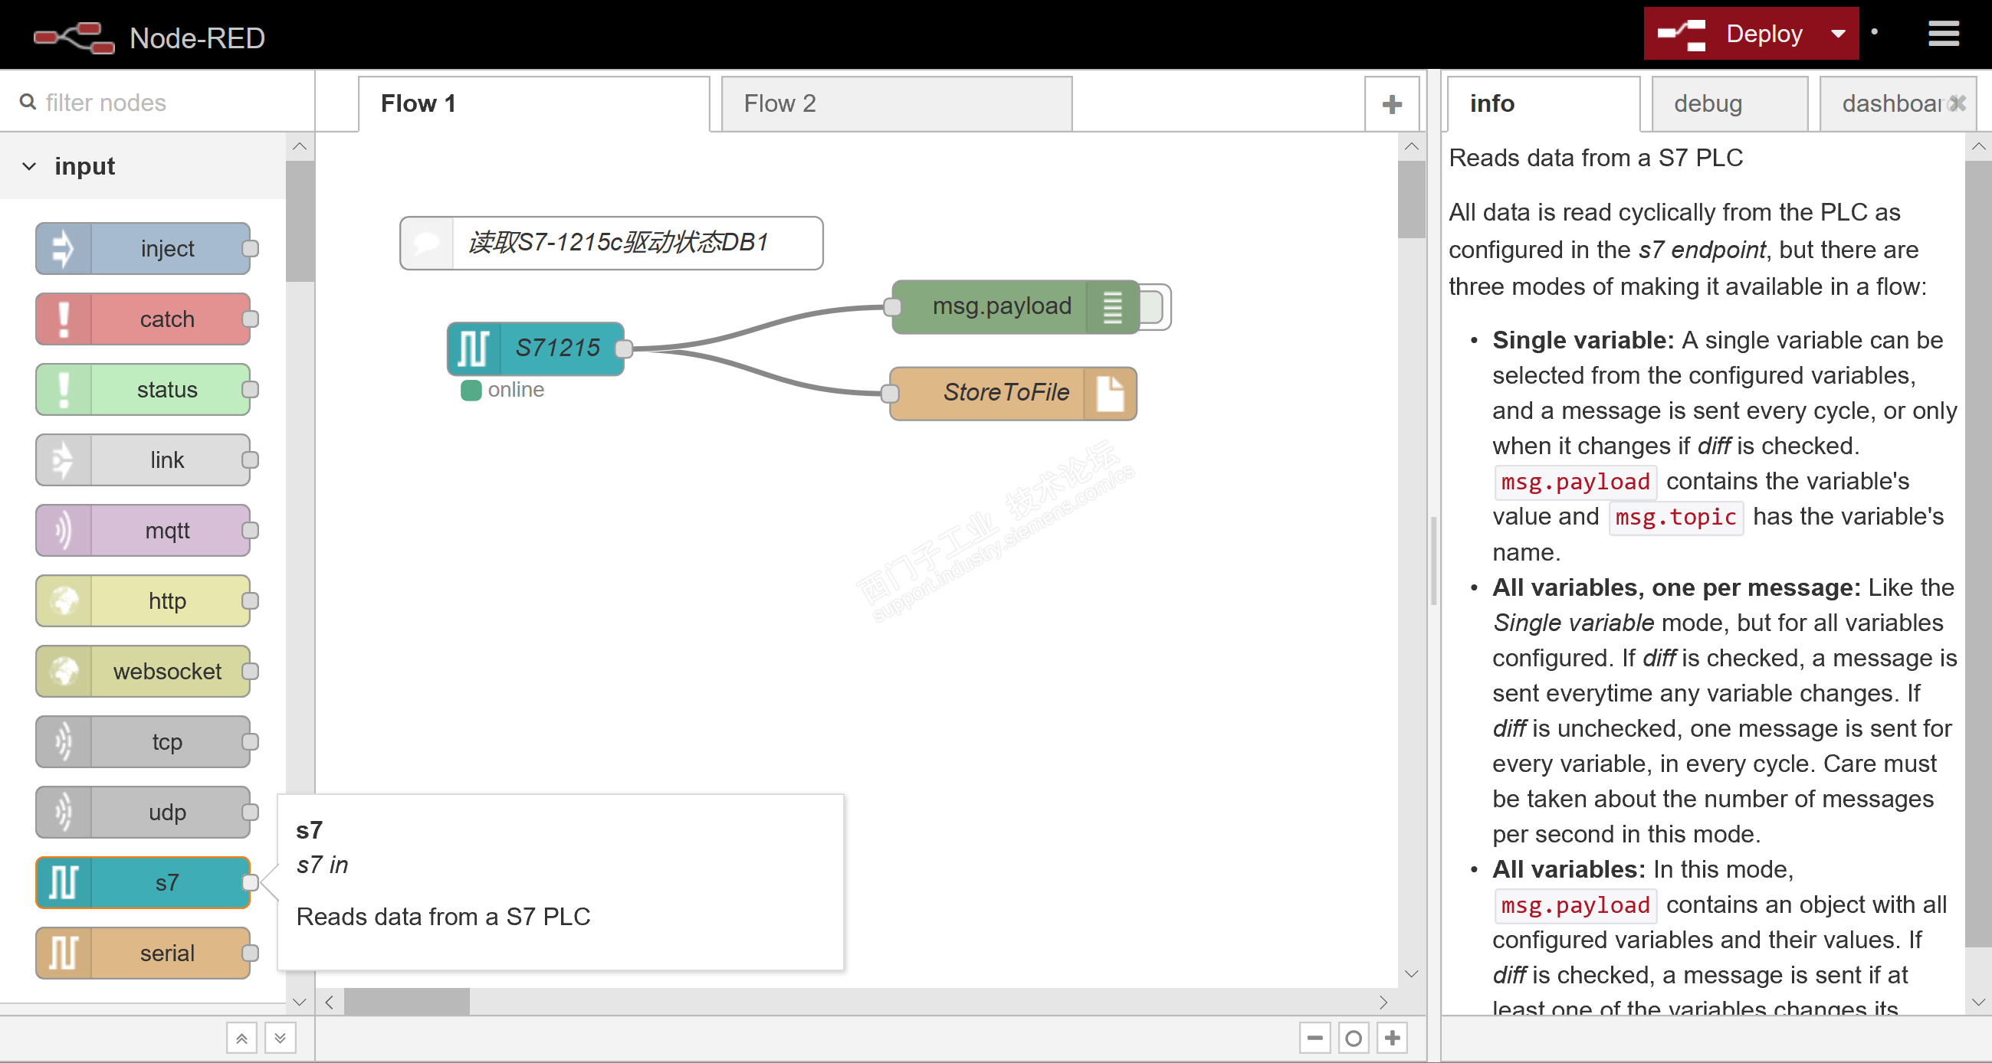This screenshot has width=1992, height=1063.
Task: Click the add new flow plus icon
Action: pyautogui.click(x=1391, y=104)
